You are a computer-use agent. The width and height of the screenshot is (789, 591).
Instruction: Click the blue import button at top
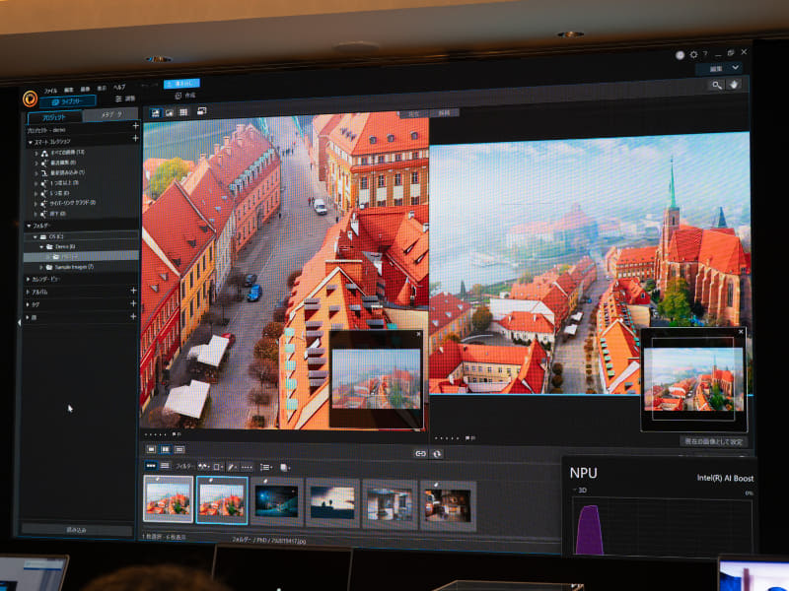[181, 84]
